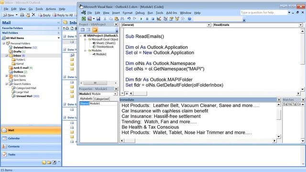Image resolution: width=306 pixels, height=172 pixels.
Task: Open the Object (General) dropdown
Action: (209, 25)
